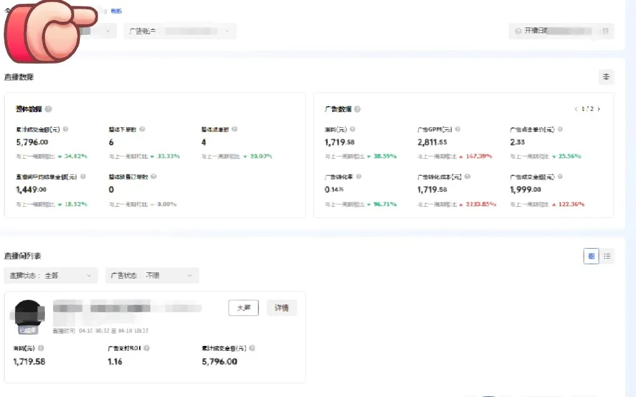Click info icon next to 广告转化率
Viewport: 636px width, 397px height.
point(359,177)
